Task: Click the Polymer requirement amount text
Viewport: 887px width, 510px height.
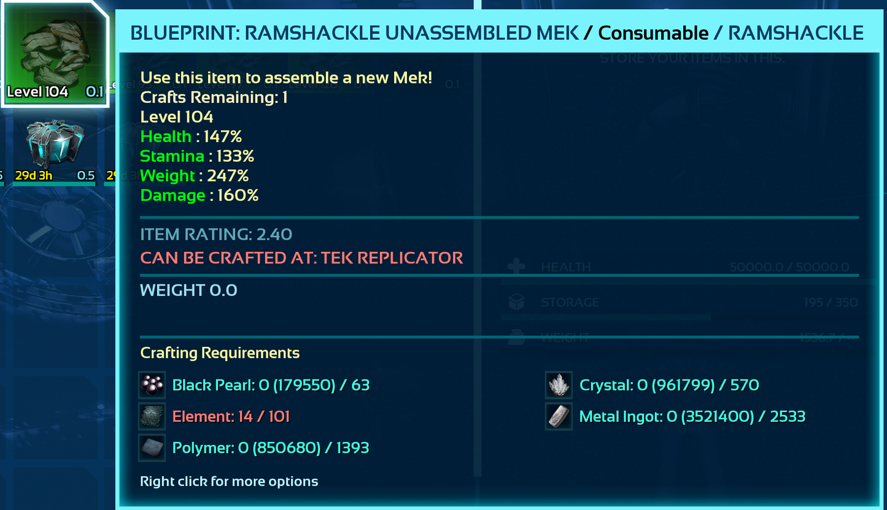Action: pyautogui.click(x=271, y=448)
